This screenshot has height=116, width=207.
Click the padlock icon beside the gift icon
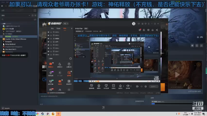click(x=144, y=30)
